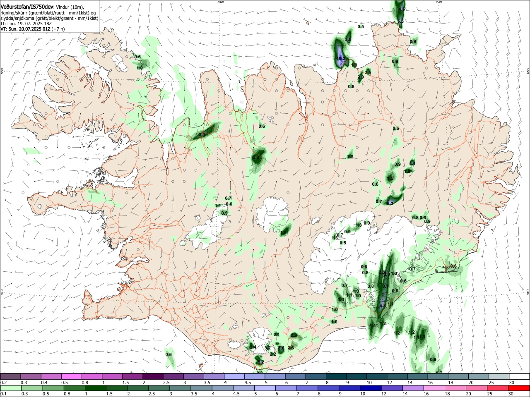Select the 0.4 label on the upper scale

click(x=45, y=382)
